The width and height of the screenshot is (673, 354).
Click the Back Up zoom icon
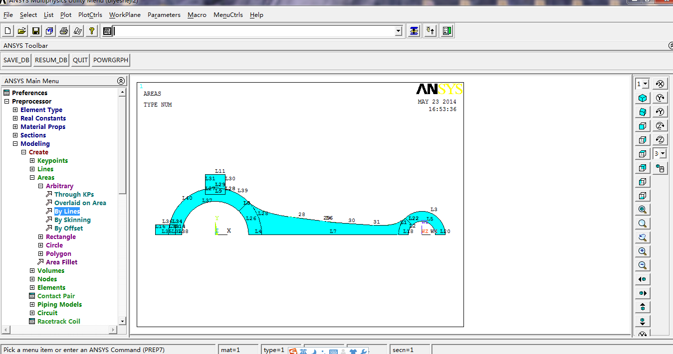(x=643, y=237)
